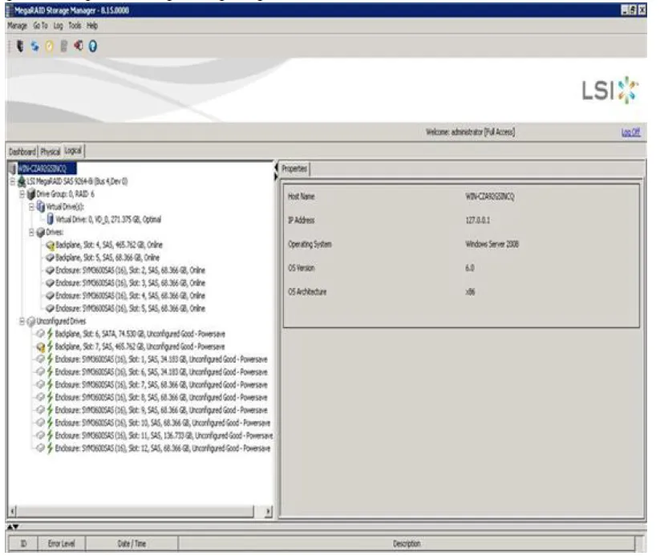Screen dimensions: 660x556
Task: Open the Manage menu
Action: pos(17,26)
